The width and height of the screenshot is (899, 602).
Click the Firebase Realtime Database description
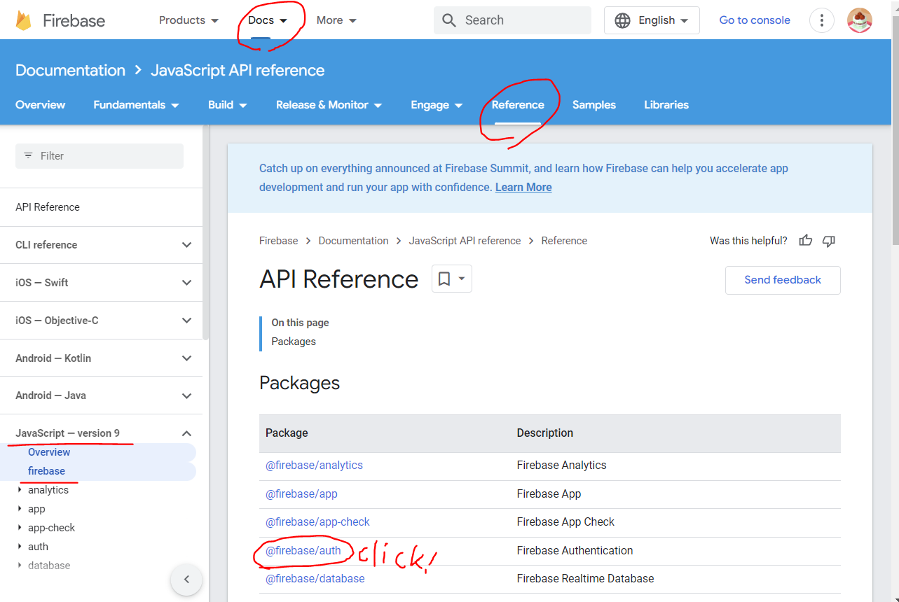point(585,579)
